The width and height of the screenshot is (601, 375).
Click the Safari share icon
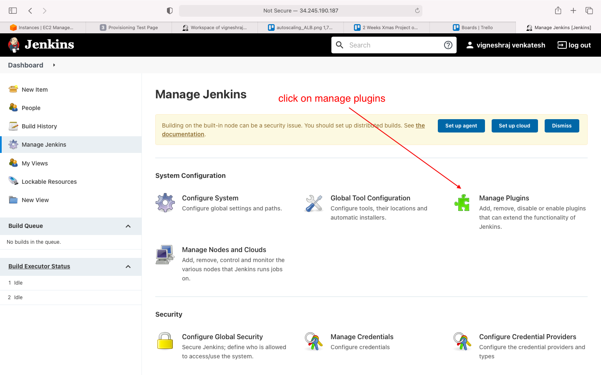(x=558, y=10)
